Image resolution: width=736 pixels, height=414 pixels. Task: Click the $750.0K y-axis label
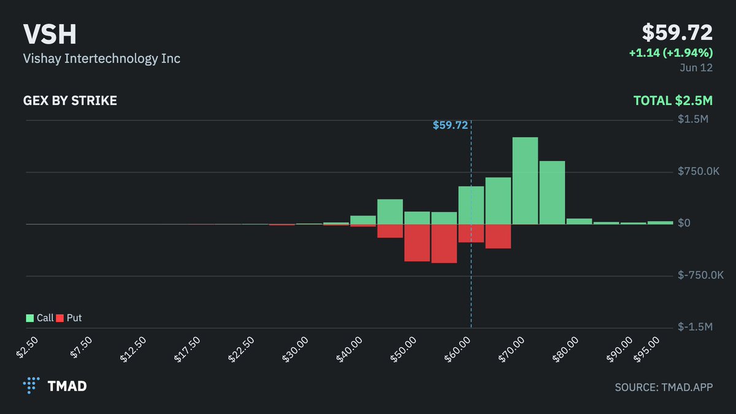pos(699,172)
